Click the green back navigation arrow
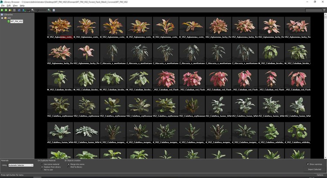The width and height of the screenshot is (327, 178). pos(3,10)
